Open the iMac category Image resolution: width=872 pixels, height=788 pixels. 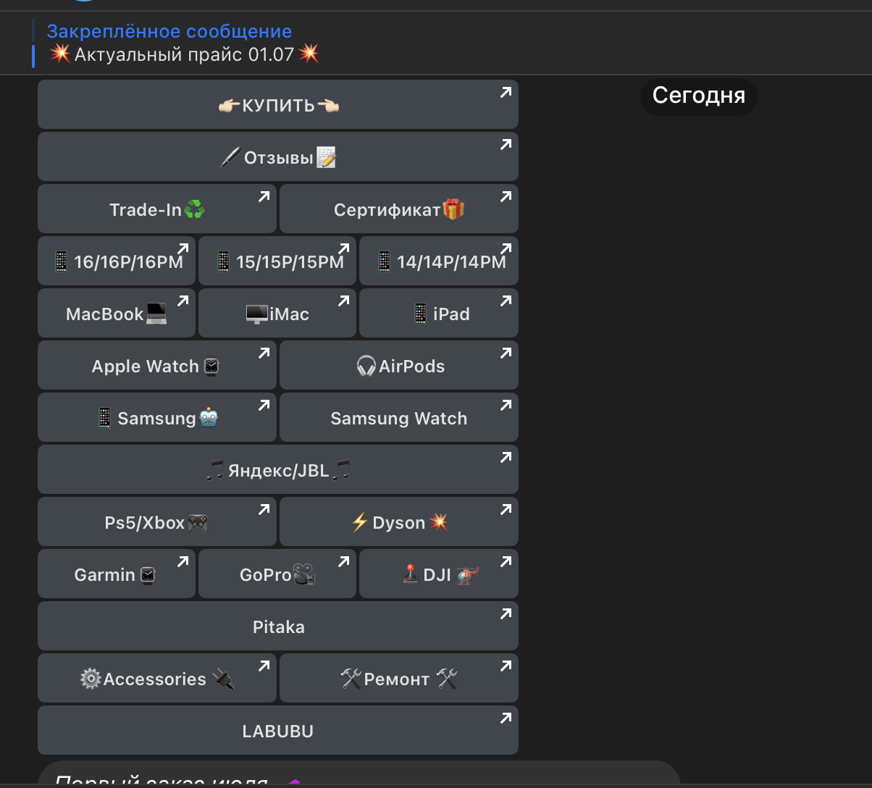[x=277, y=314]
